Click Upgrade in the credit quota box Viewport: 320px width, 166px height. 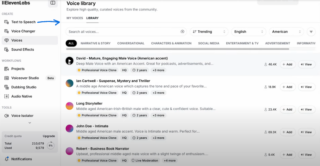coord(49,136)
